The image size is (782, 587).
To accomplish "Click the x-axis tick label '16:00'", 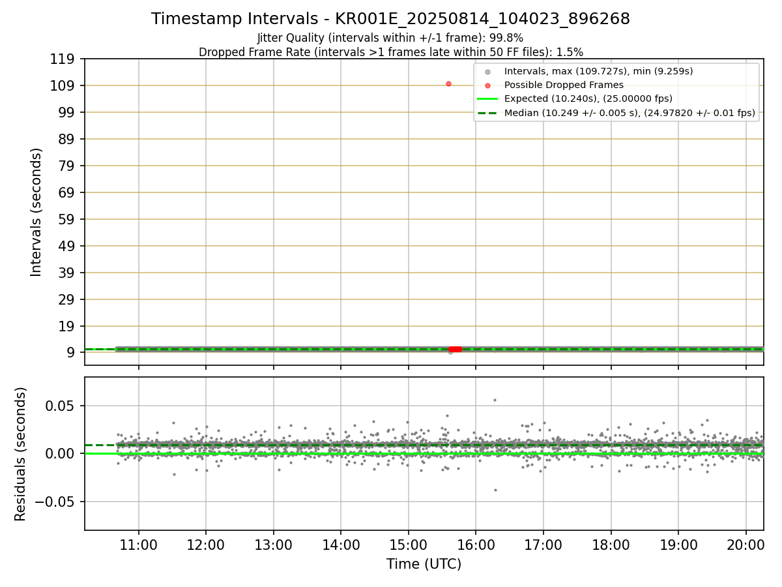I will click(476, 544).
